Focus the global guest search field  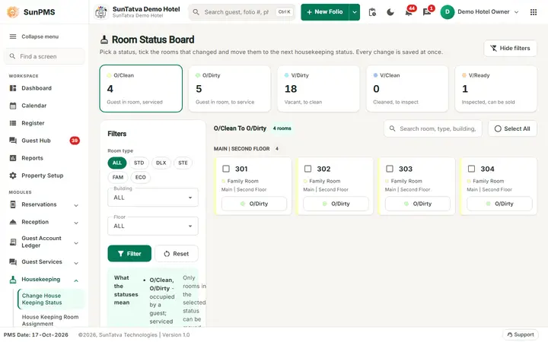[x=242, y=12]
